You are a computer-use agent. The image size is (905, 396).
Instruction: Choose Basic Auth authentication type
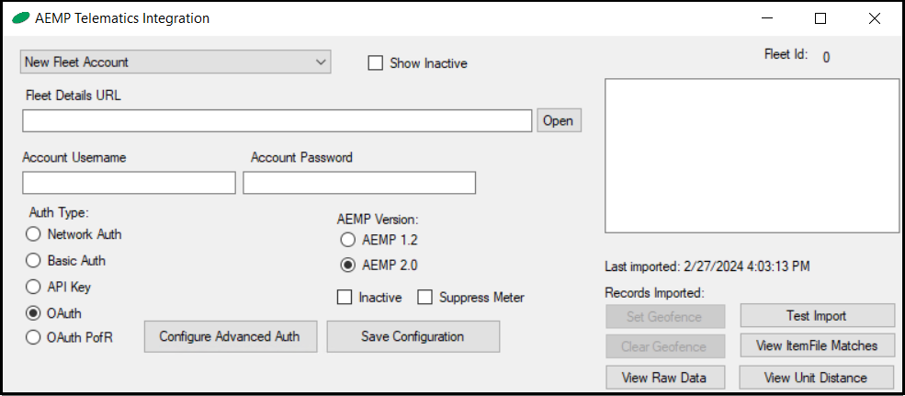pyautogui.click(x=34, y=261)
